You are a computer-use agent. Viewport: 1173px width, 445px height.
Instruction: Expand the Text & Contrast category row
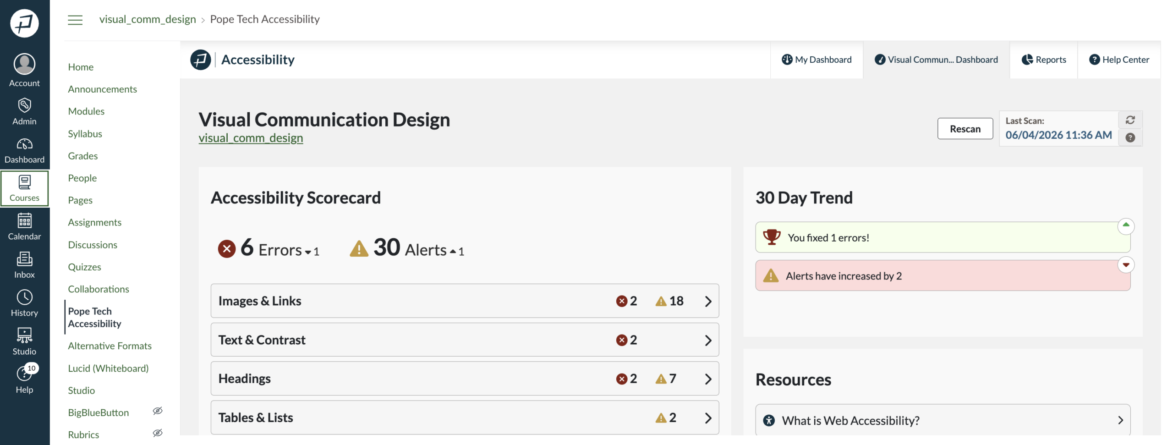point(465,340)
